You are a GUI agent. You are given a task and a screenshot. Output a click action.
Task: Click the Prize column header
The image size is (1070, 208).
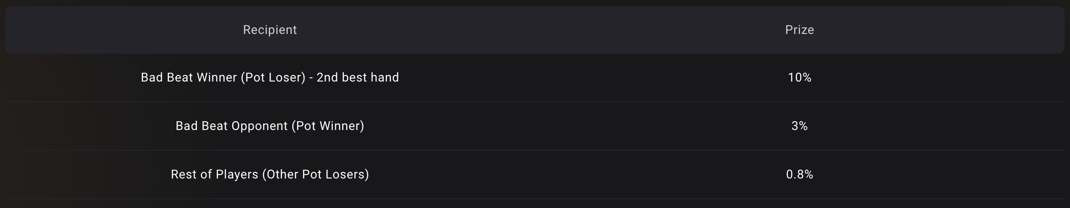(799, 30)
